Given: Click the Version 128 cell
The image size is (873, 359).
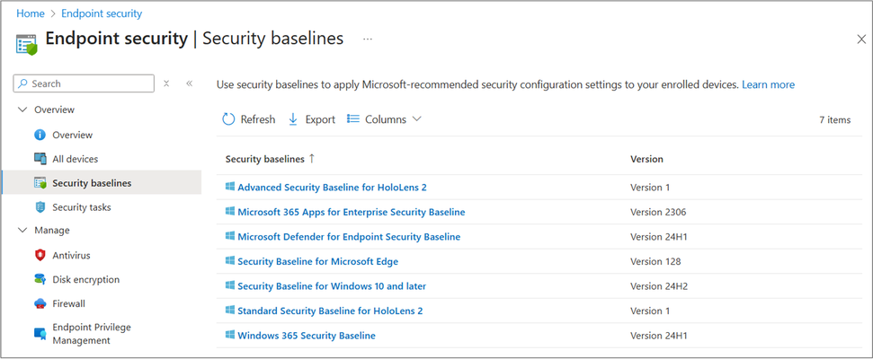Looking at the screenshot, I should coord(655,261).
